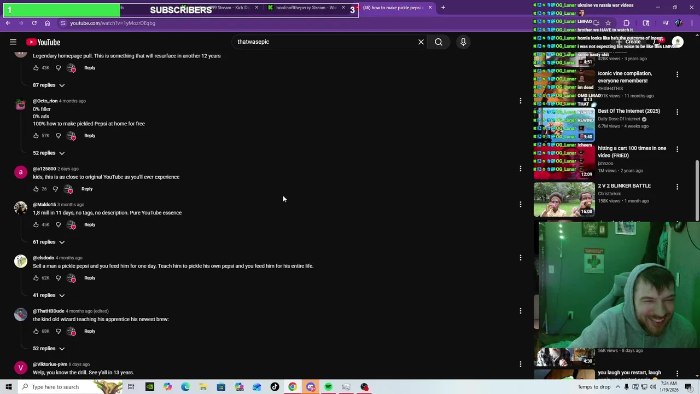
Task: Open options for Best Of The Internet video
Action: (x=677, y=112)
